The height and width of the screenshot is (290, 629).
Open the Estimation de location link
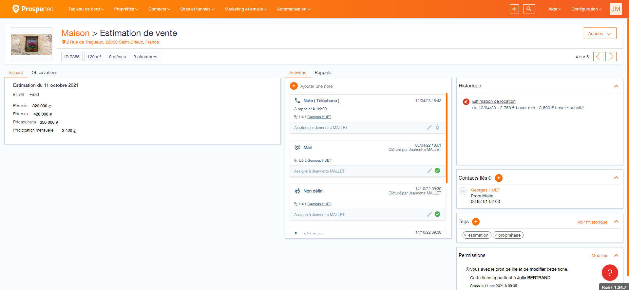(494, 101)
